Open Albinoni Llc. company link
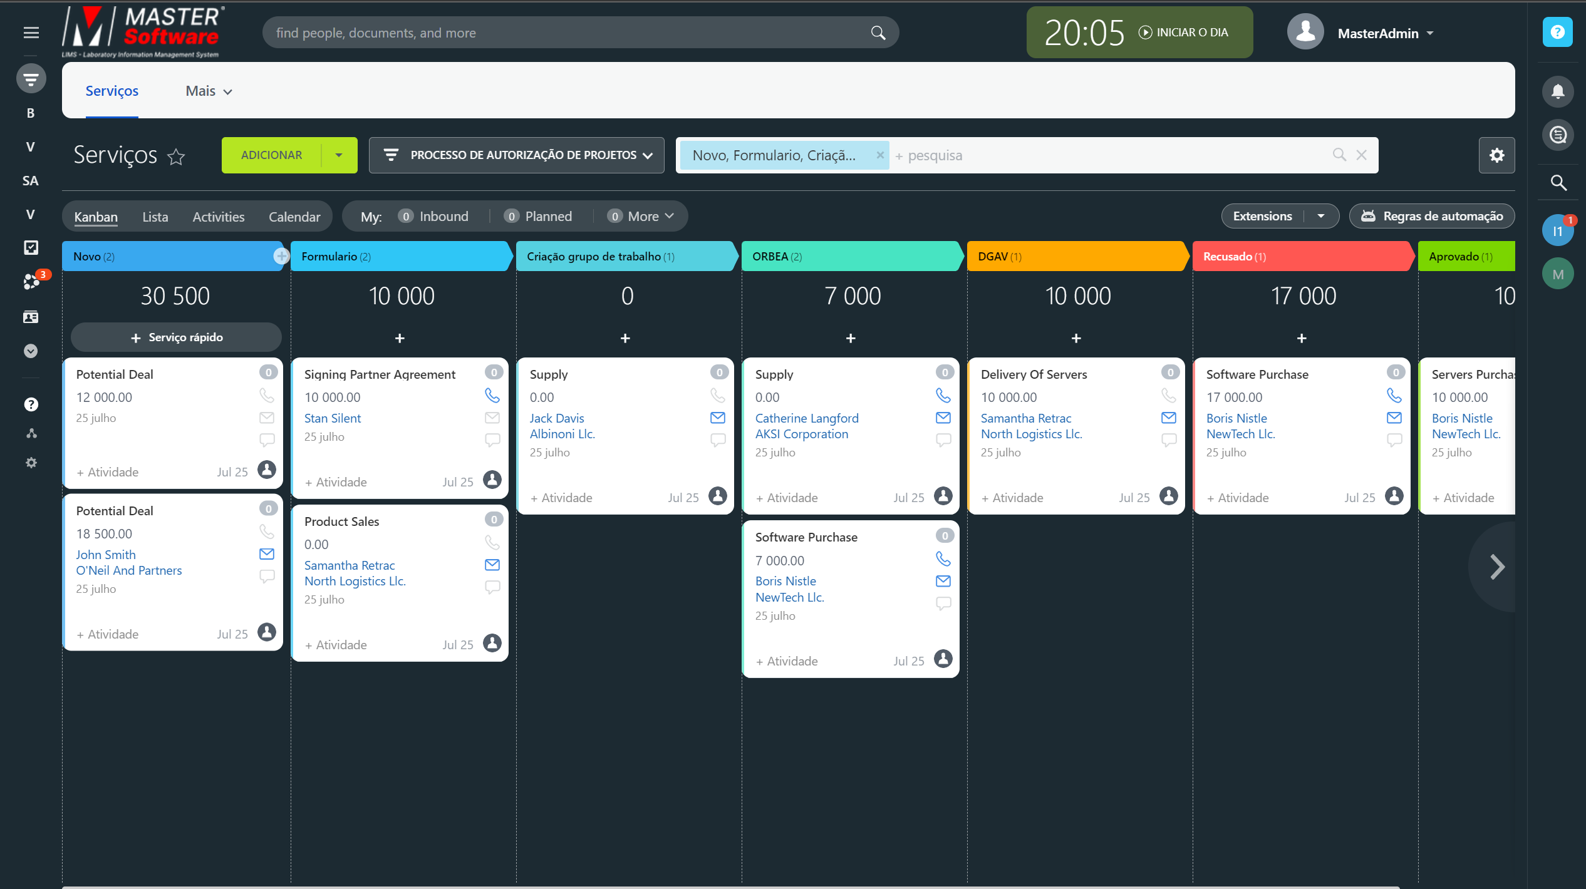The height and width of the screenshot is (889, 1586). pyautogui.click(x=562, y=434)
